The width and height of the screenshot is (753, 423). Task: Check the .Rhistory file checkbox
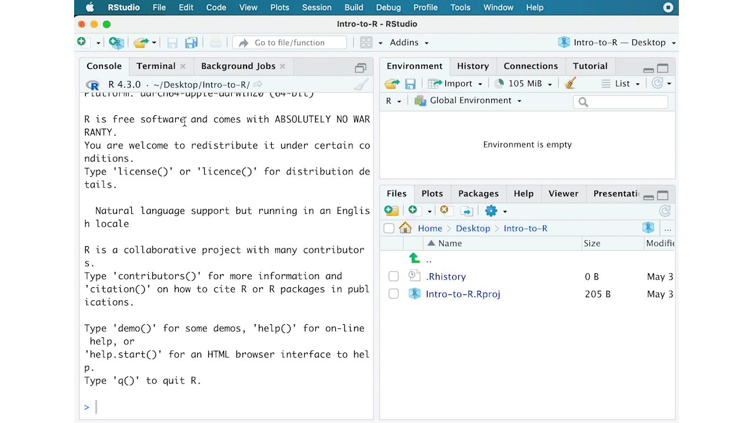[394, 277]
